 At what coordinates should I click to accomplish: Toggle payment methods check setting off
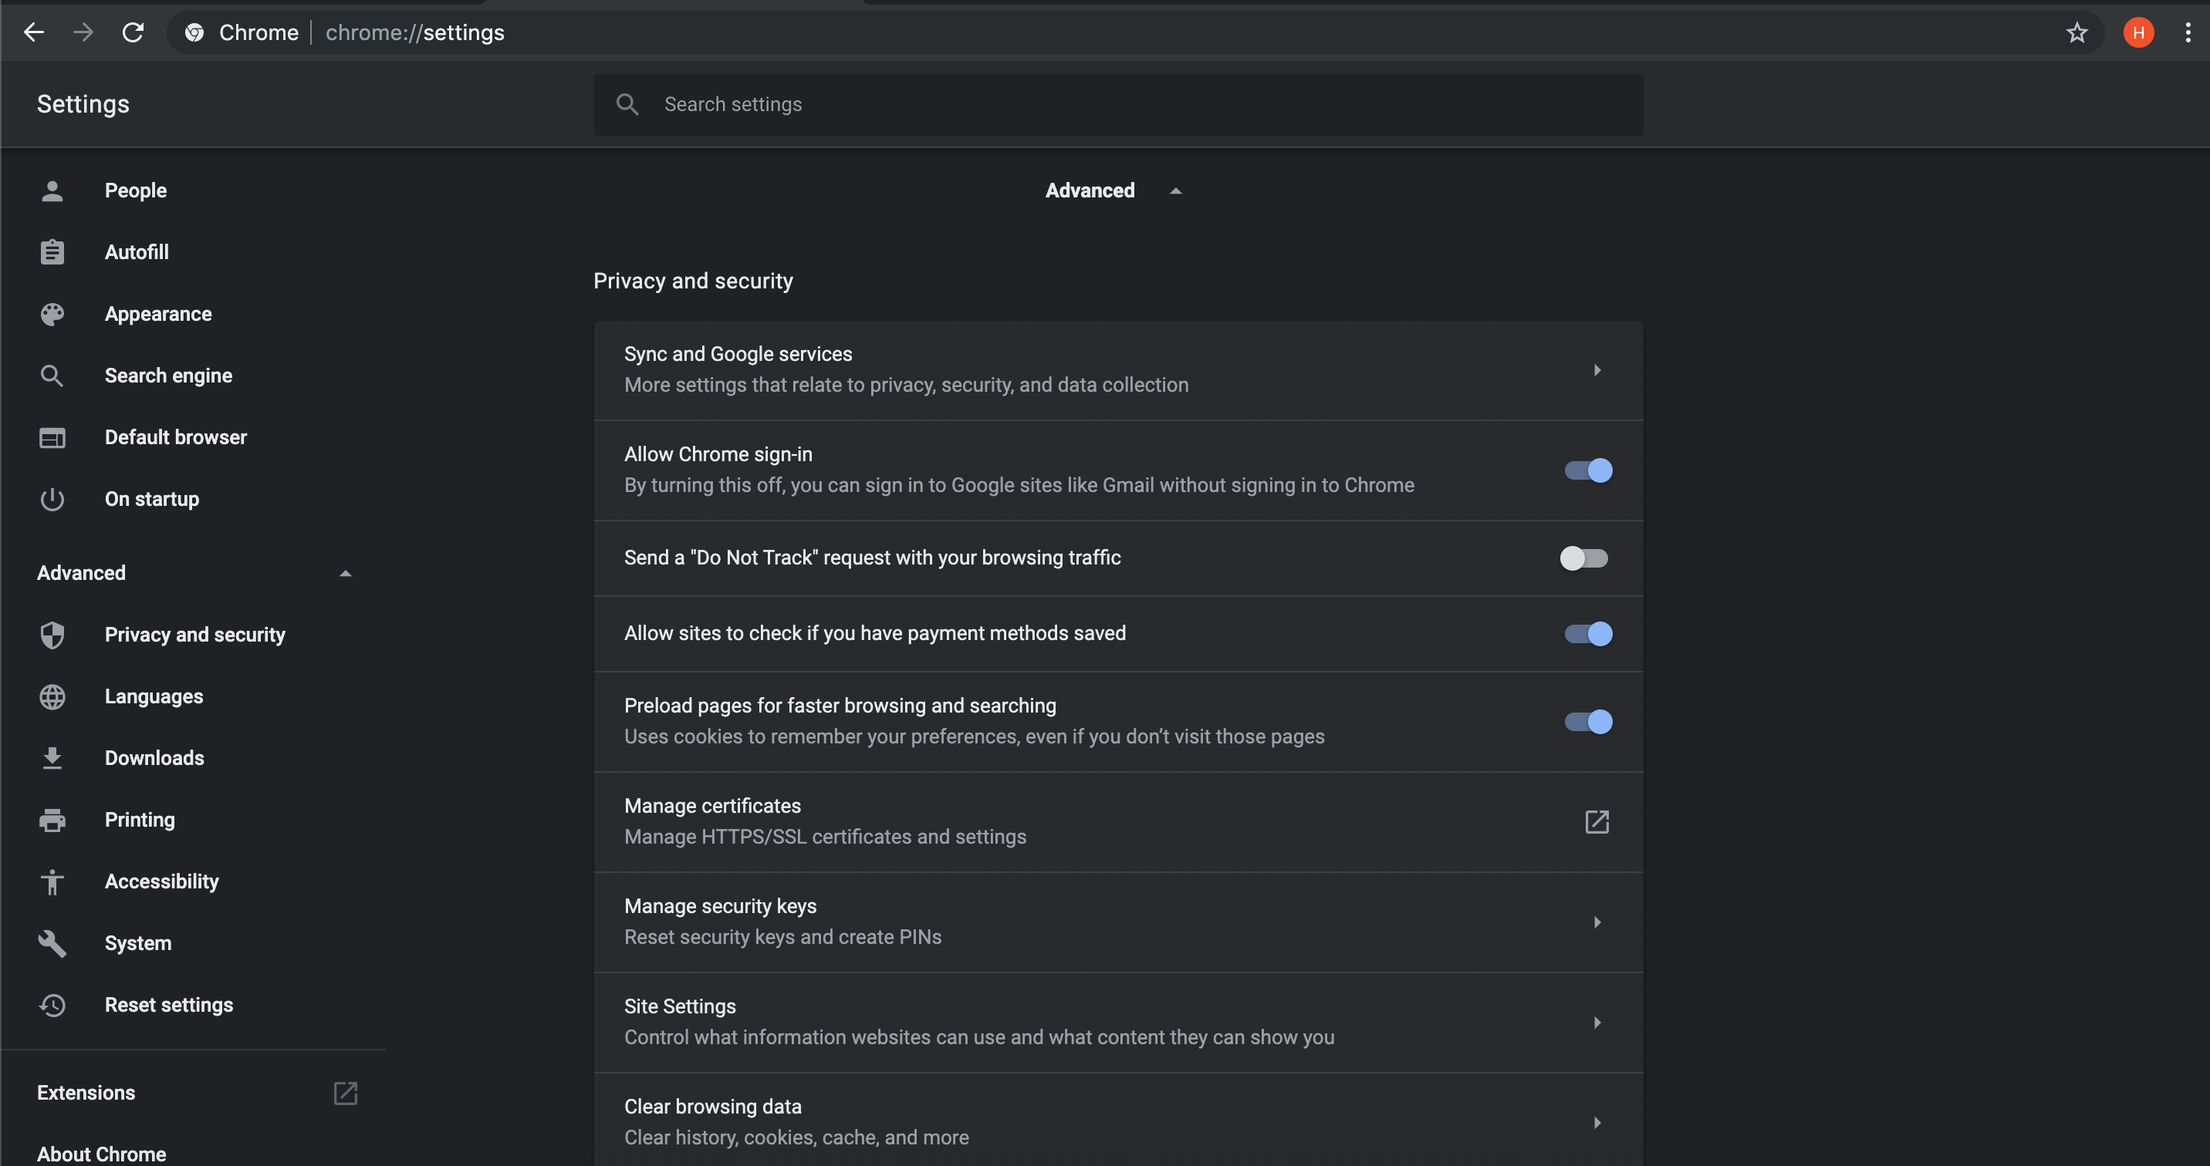(x=1588, y=634)
